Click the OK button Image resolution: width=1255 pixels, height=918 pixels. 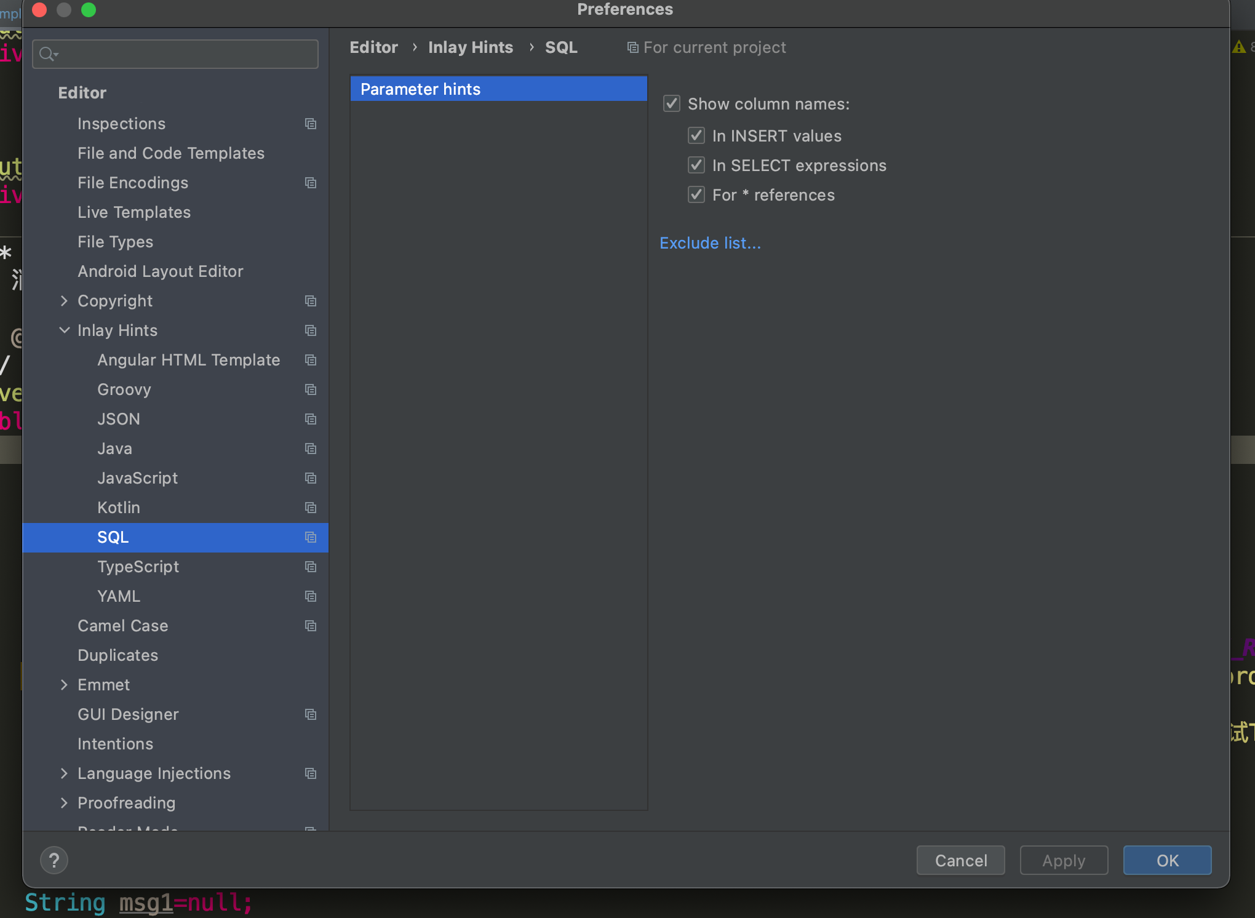[1166, 860]
